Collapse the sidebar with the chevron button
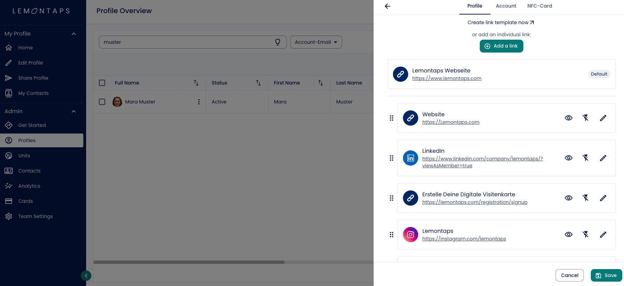 [x=86, y=276]
